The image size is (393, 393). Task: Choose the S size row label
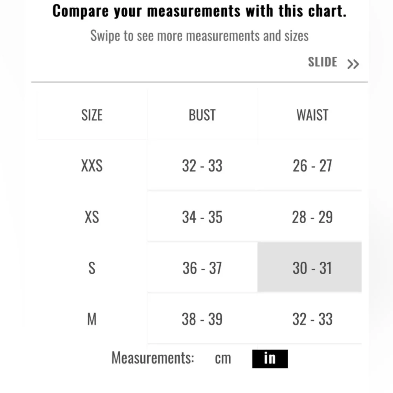[92, 268]
